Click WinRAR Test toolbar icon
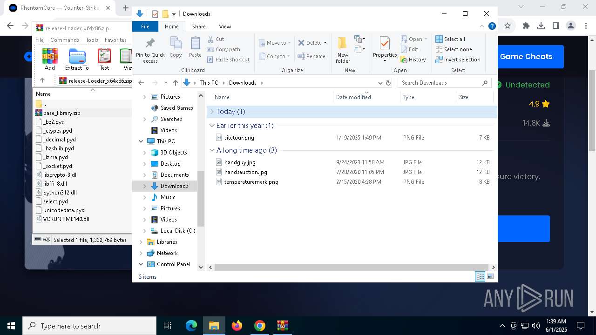The width and height of the screenshot is (596, 335). tap(104, 60)
